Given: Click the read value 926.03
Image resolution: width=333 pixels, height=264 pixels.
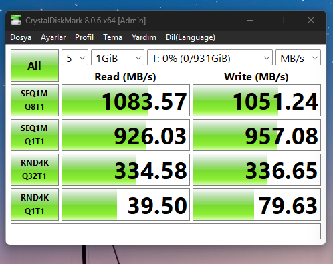Looking at the screenshot, I should 126,135.
